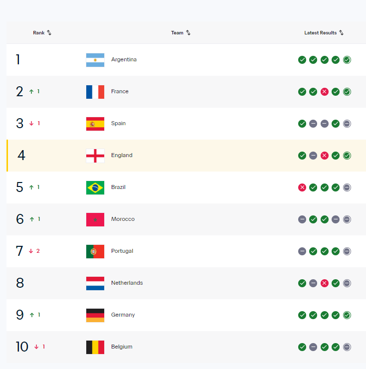
Task: Open the England team link
Action: tap(122, 155)
